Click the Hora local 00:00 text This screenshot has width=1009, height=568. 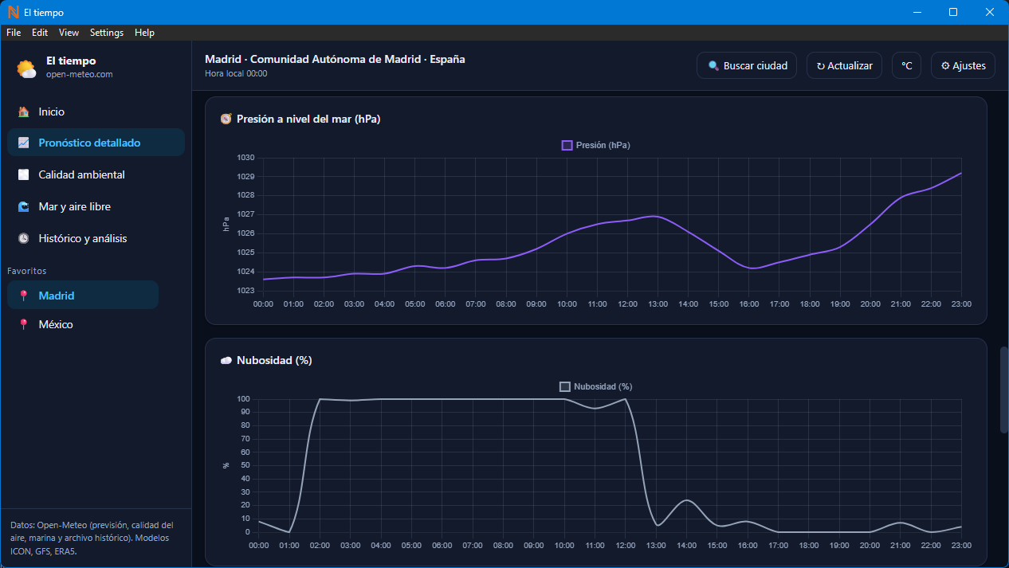(x=236, y=73)
